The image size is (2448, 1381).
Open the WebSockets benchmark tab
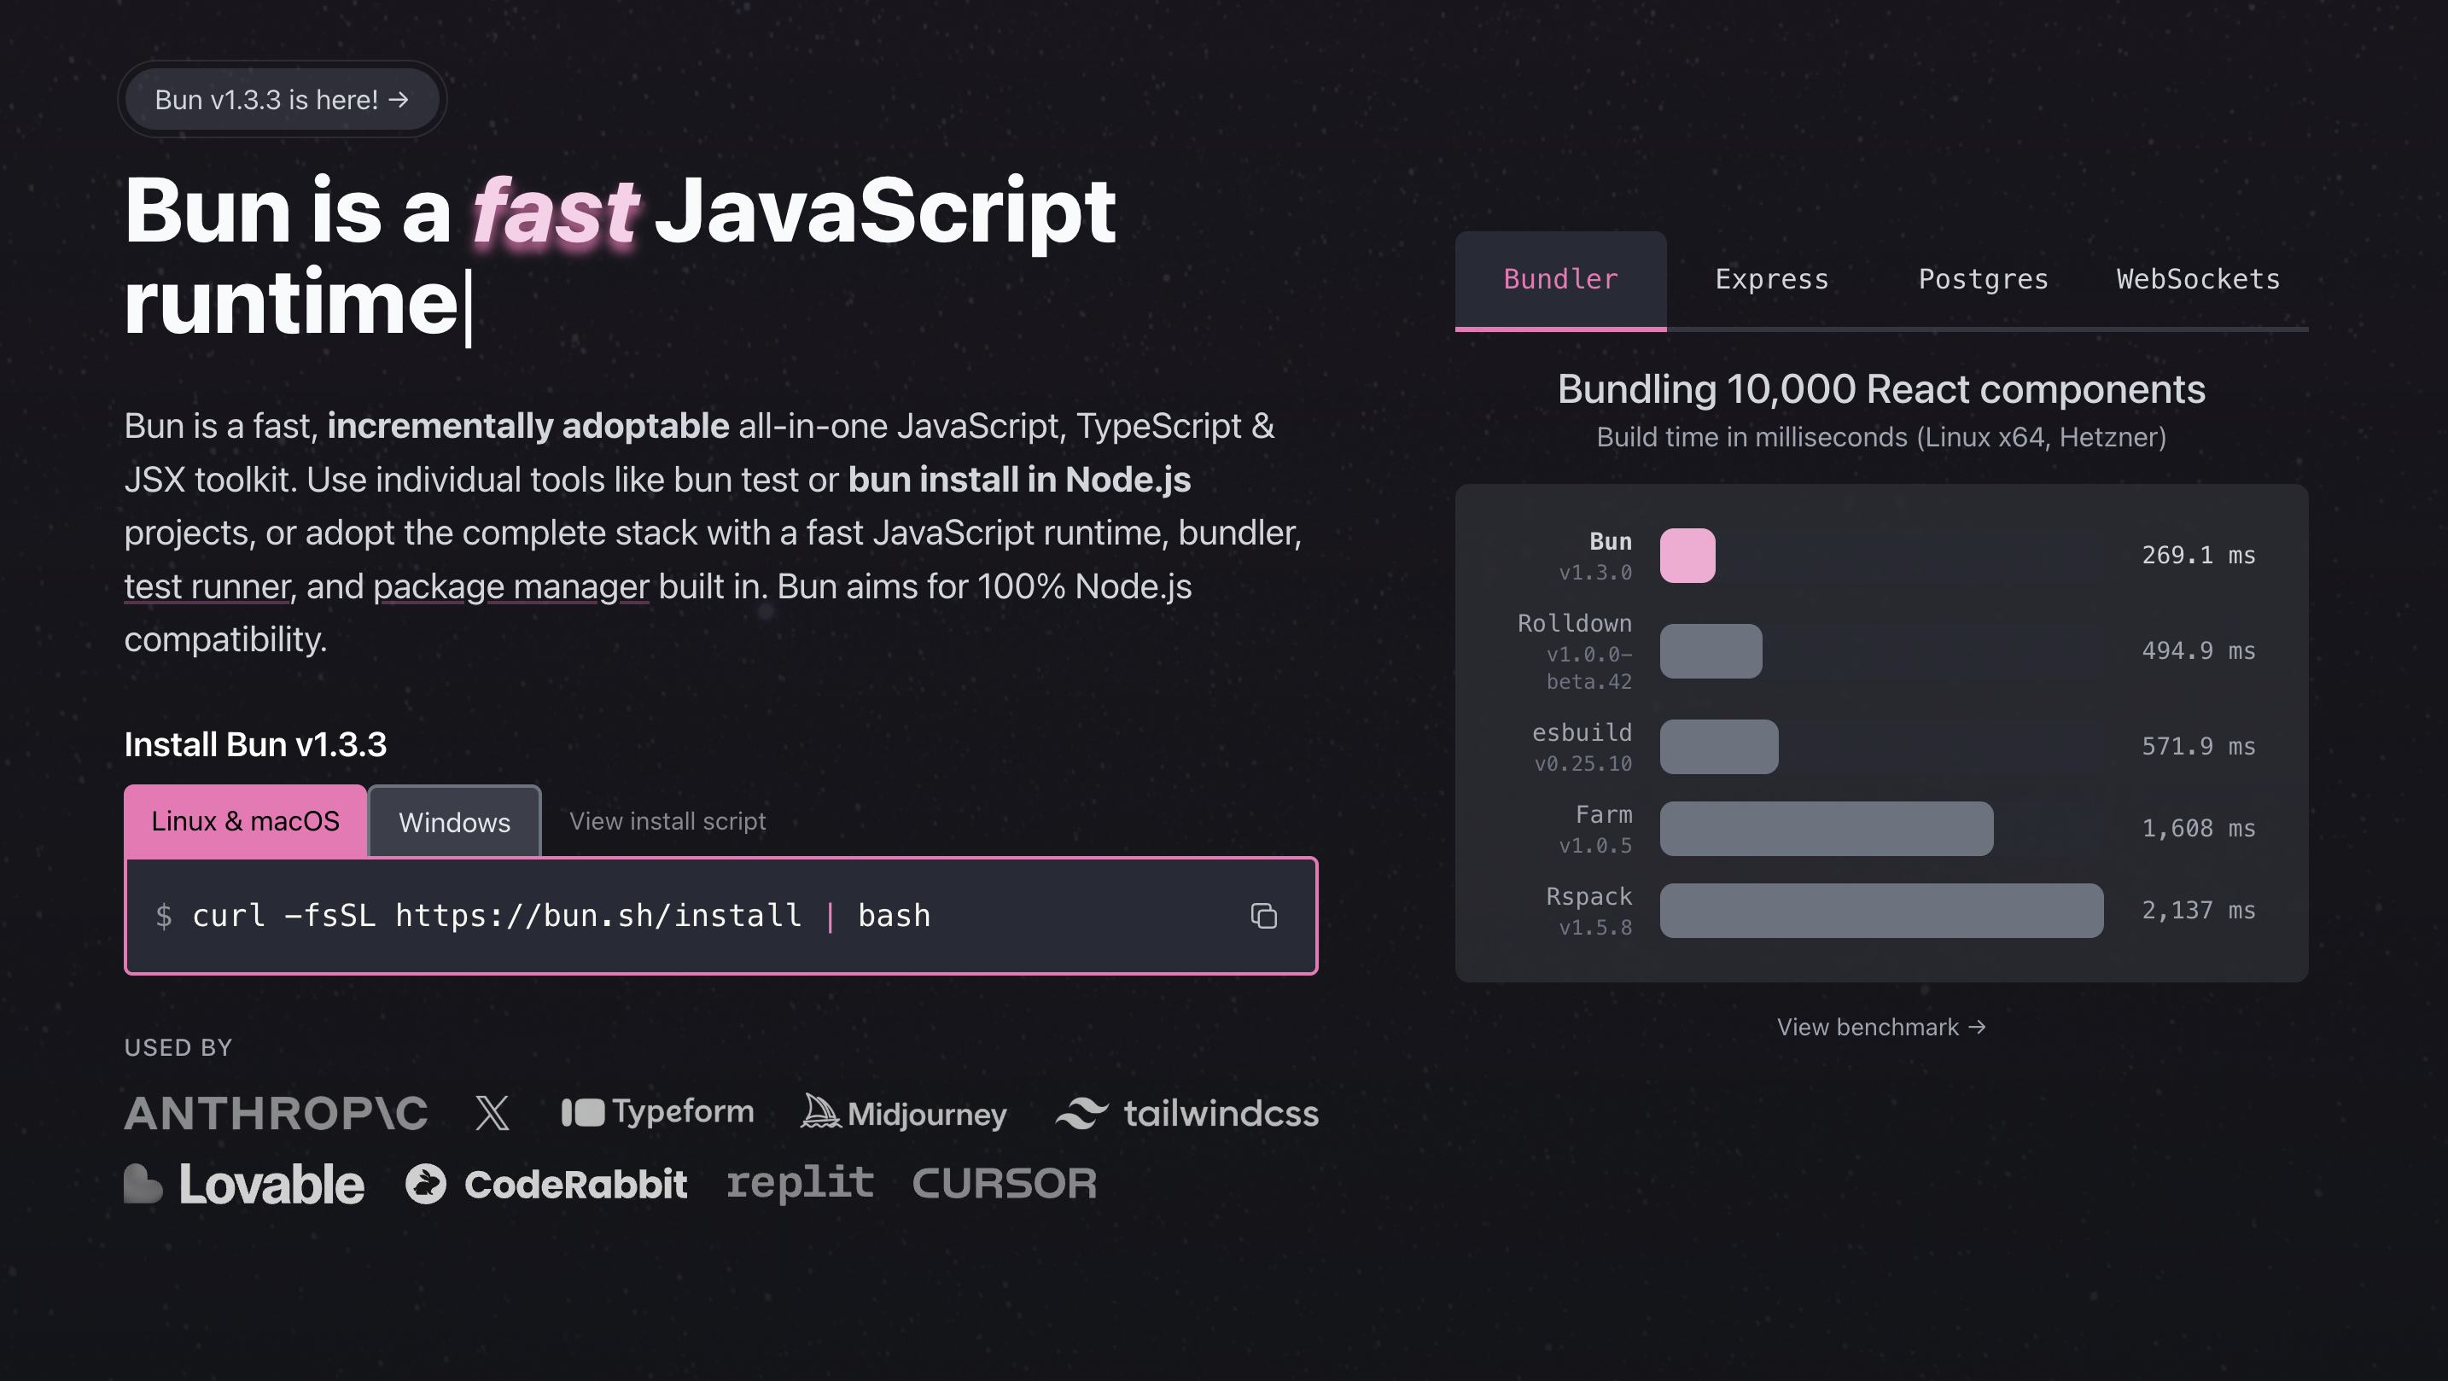pyautogui.click(x=2197, y=279)
